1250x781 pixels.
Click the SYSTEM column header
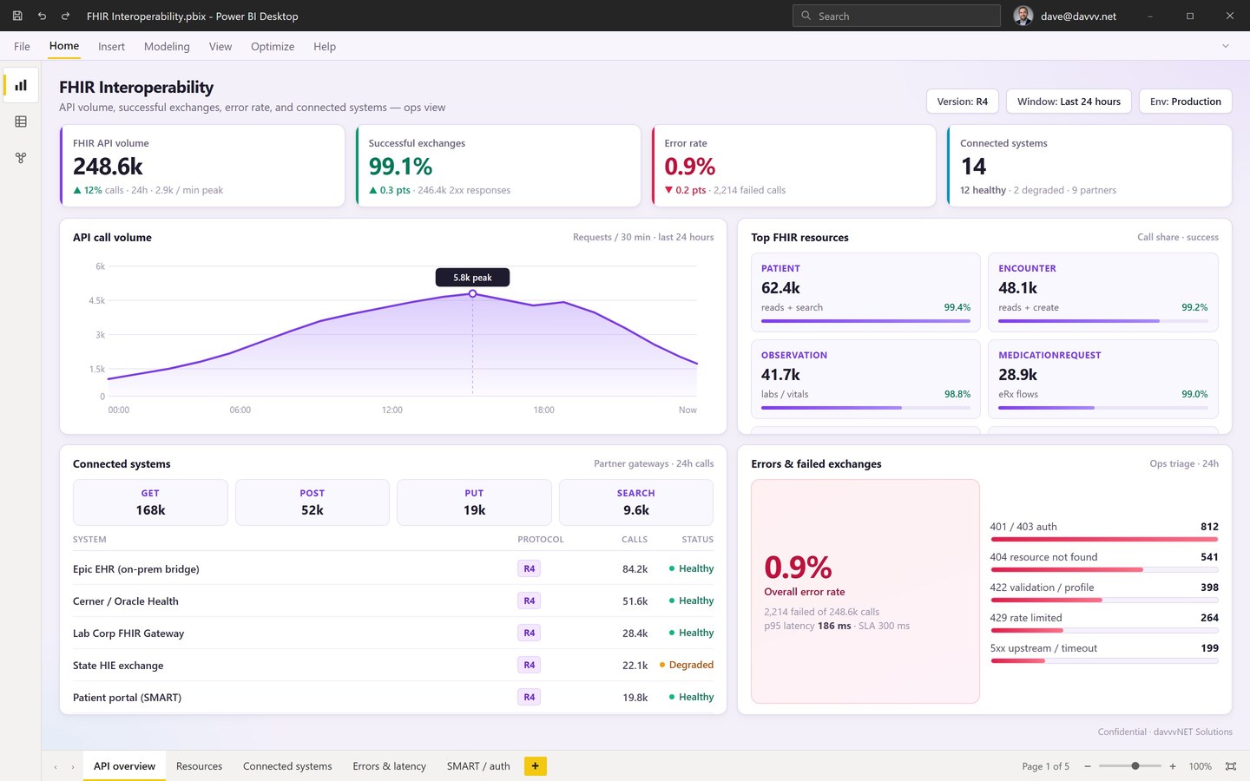point(89,540)
